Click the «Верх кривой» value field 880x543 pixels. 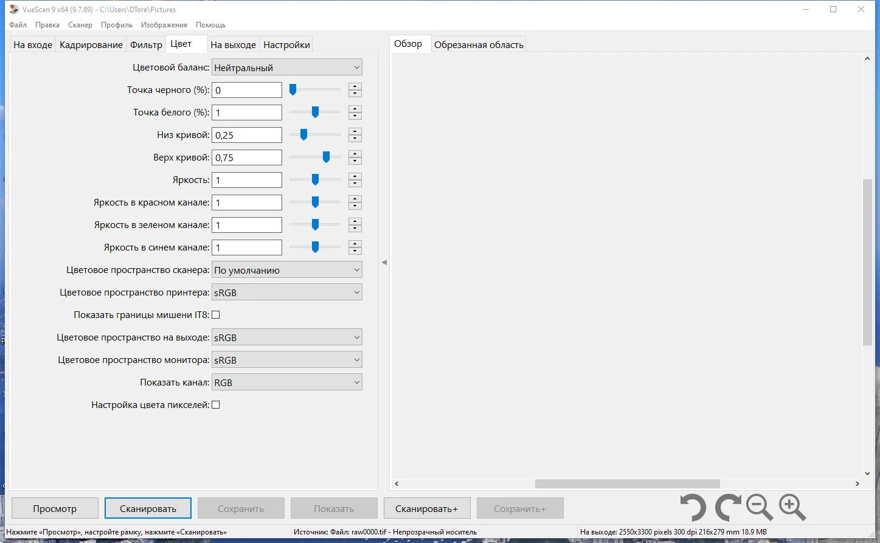[247, 157]
